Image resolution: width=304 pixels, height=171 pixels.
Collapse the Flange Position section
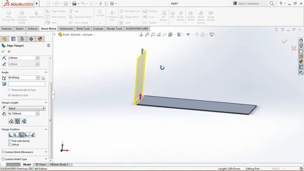tap(46, 129)
